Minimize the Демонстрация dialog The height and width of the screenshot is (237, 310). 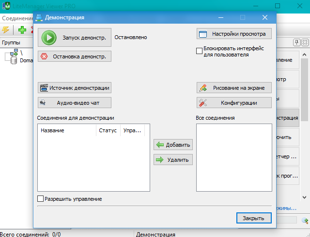click(x=221, y=17)
